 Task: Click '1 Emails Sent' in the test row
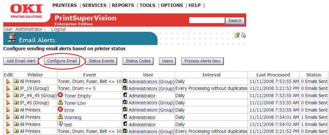[x=314, y=124]
